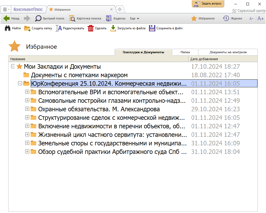
Task: Open the Search card (Карточка поиска)
Action: click(85, 18)
